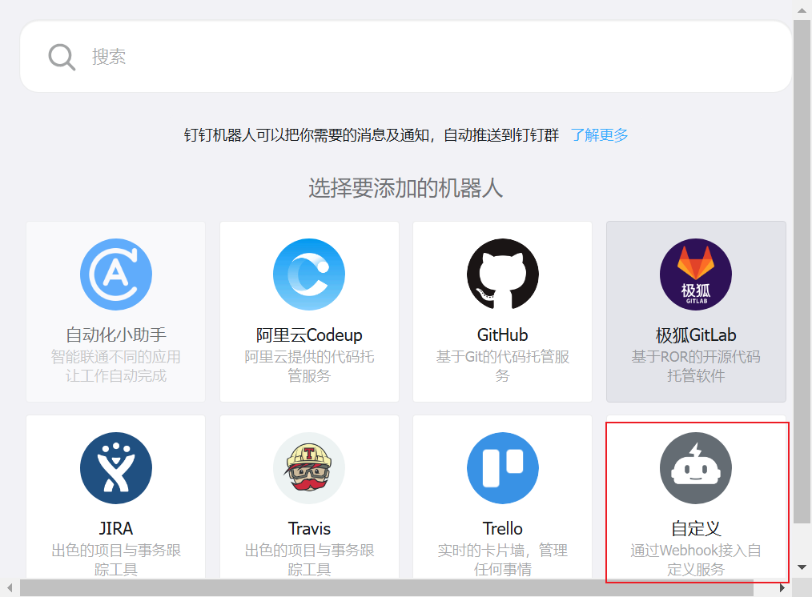
Task: Click the 自动化小助手 title text
Action: 116,335
